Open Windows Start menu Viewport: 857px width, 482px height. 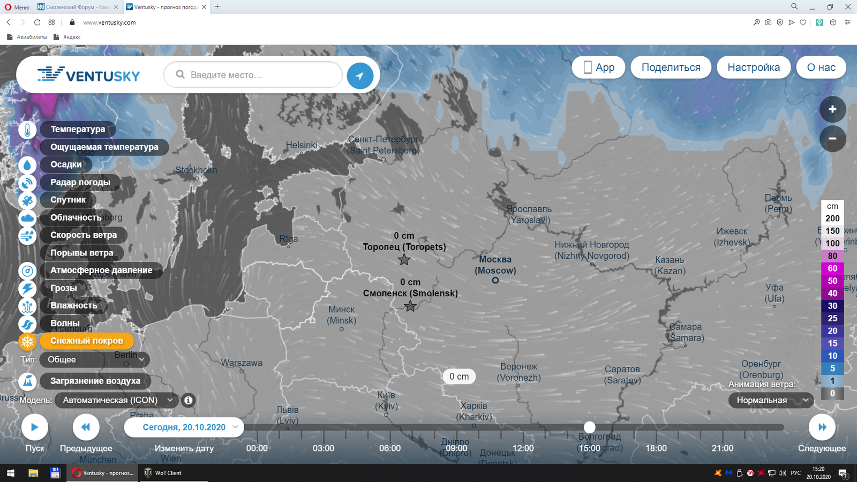click(x=11, y=473)
